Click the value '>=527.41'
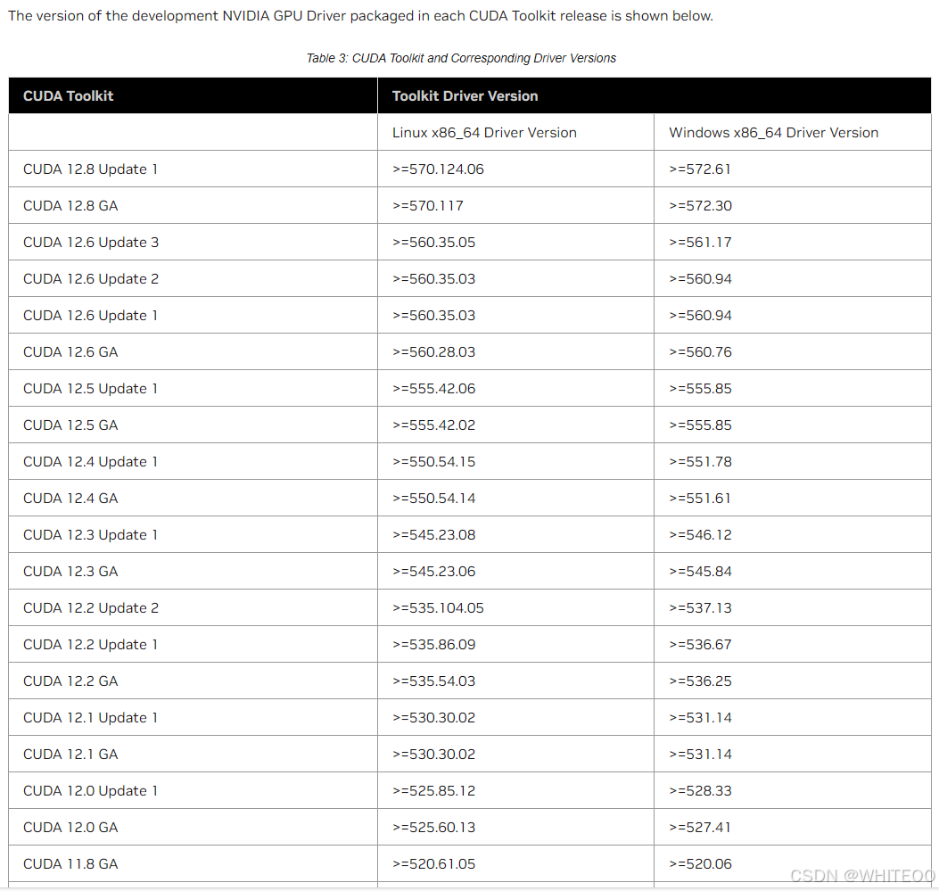 pyautogui.click(x=699, y=826)
